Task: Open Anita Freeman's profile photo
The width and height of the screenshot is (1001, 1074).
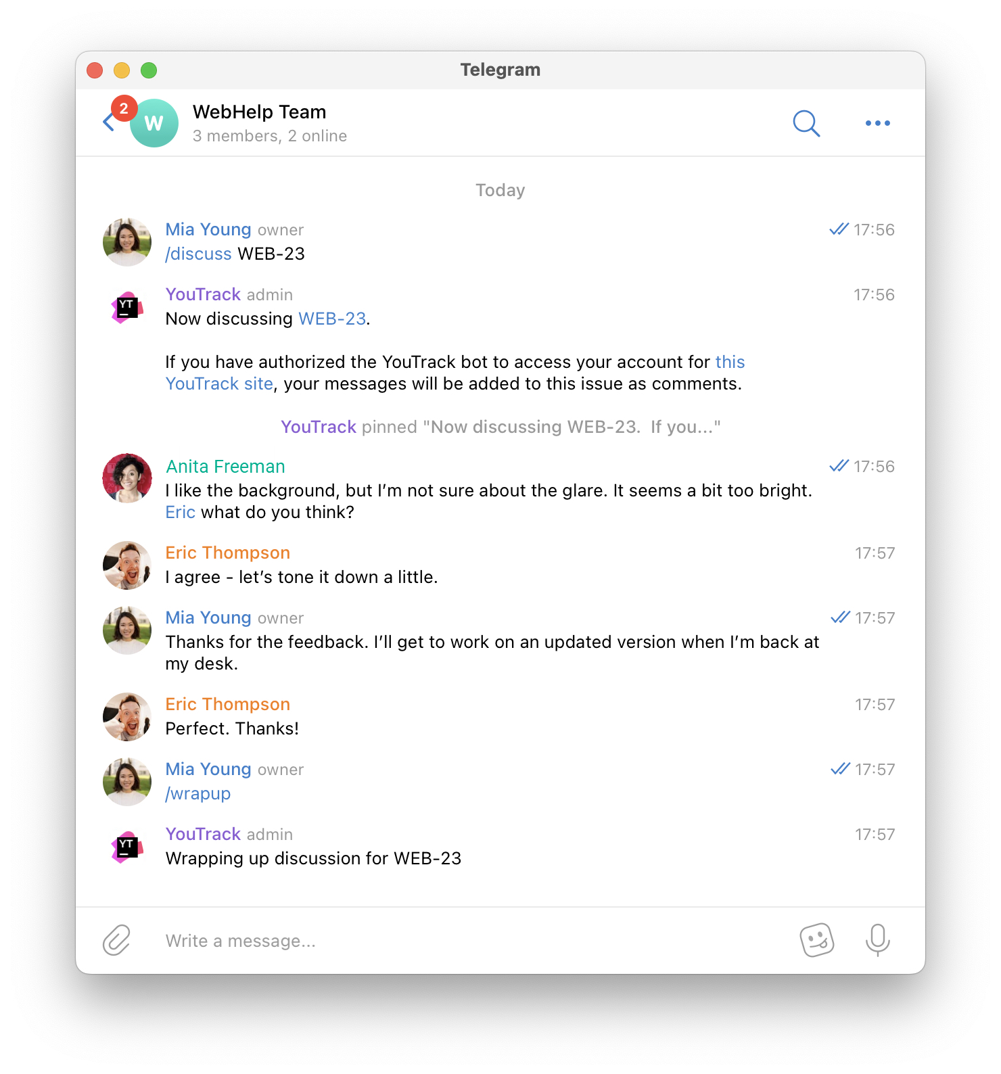Action: point(127,478)
